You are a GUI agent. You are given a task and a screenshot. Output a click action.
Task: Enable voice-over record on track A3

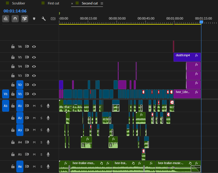48,130
